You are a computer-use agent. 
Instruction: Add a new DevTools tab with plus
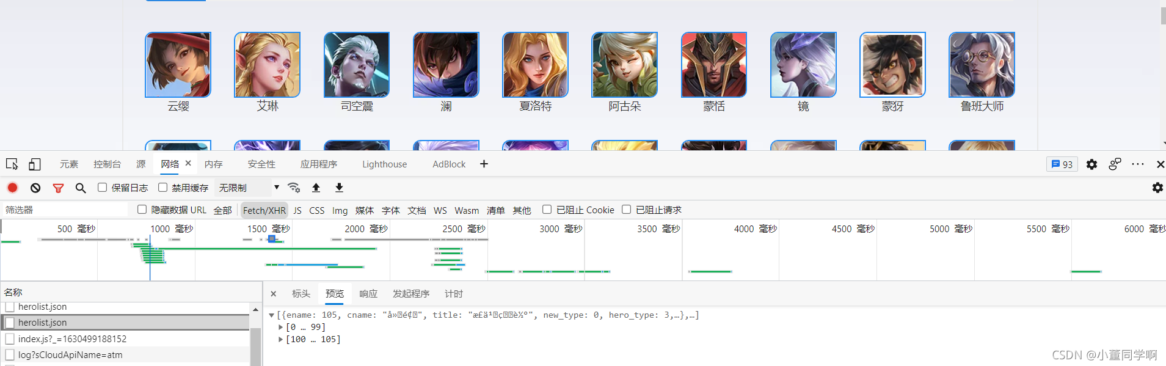tap(484, 164)
